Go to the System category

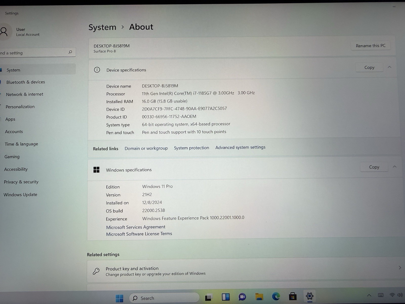(38, 70)
